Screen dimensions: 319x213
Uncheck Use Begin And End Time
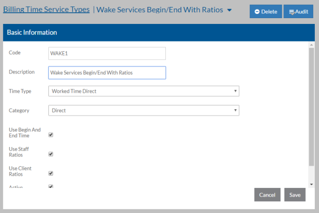coord(51,135)
